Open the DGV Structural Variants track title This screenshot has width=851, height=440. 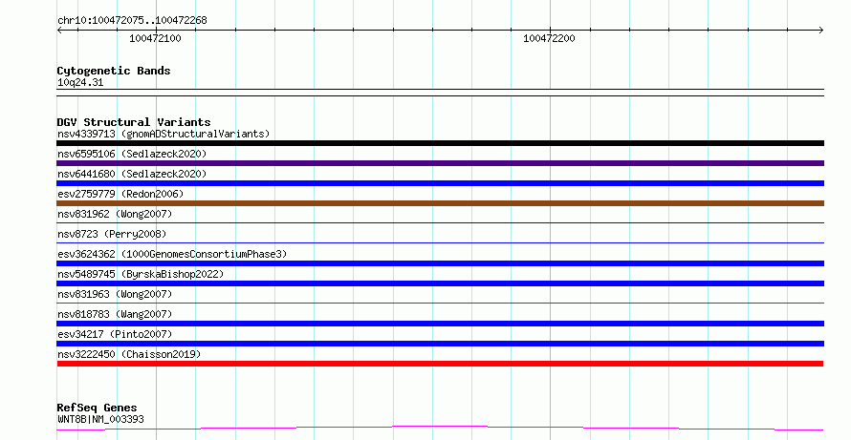click(134, 122)
